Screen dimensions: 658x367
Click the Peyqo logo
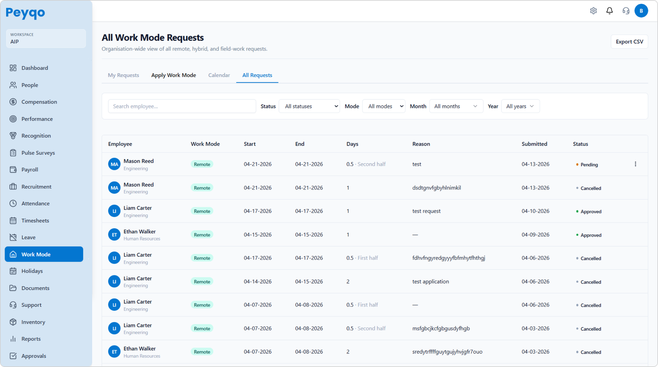pos(25,13)
